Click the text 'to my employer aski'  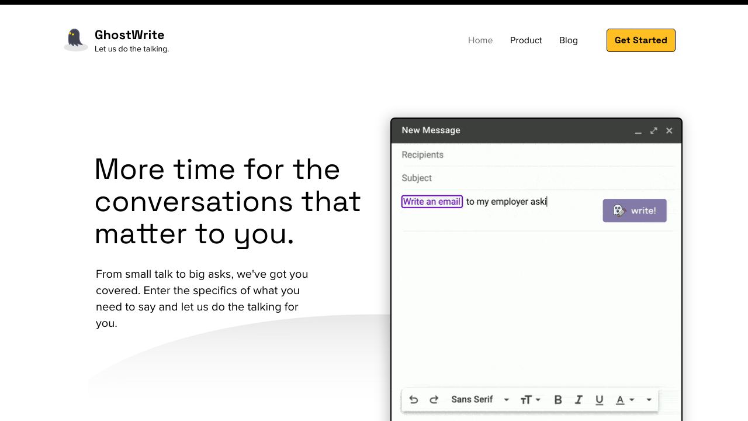click(x=507, y=202)
